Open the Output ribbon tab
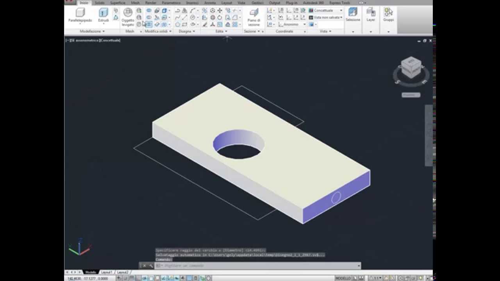 [275, 3]
